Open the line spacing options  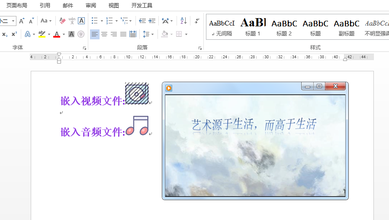148,34
